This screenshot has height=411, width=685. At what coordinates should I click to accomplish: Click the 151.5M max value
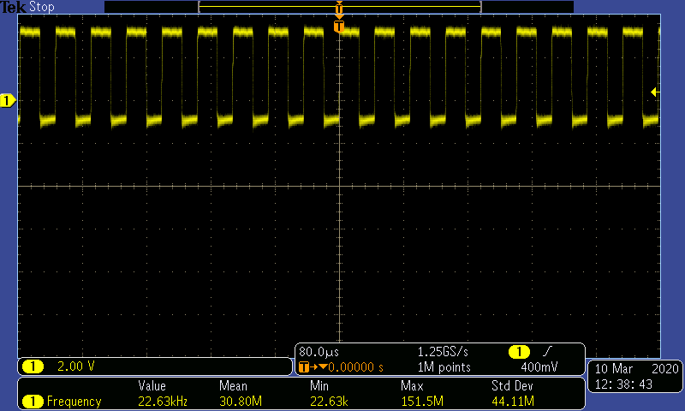click(422, 401)
